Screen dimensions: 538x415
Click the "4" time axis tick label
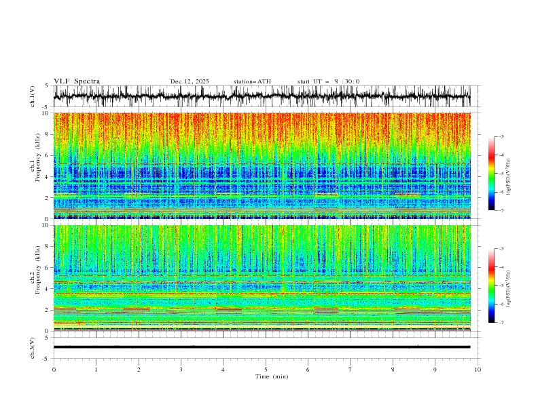(x=223, y=370)
